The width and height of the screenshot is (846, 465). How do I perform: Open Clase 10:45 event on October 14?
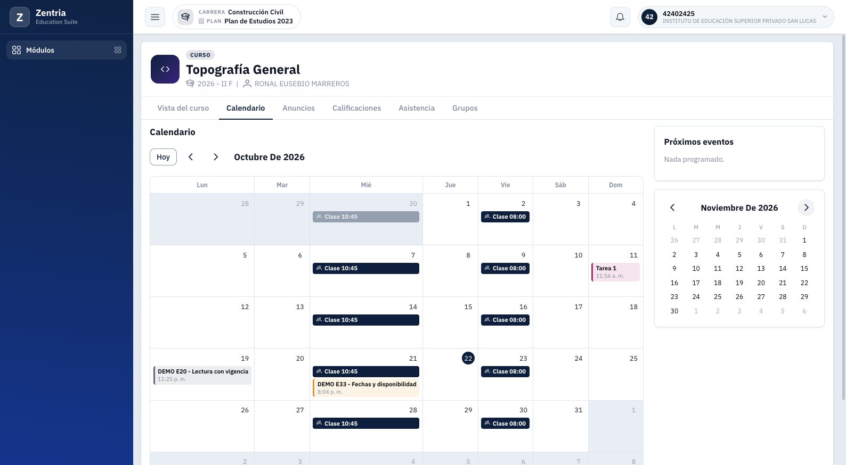(x=366, y=320)
